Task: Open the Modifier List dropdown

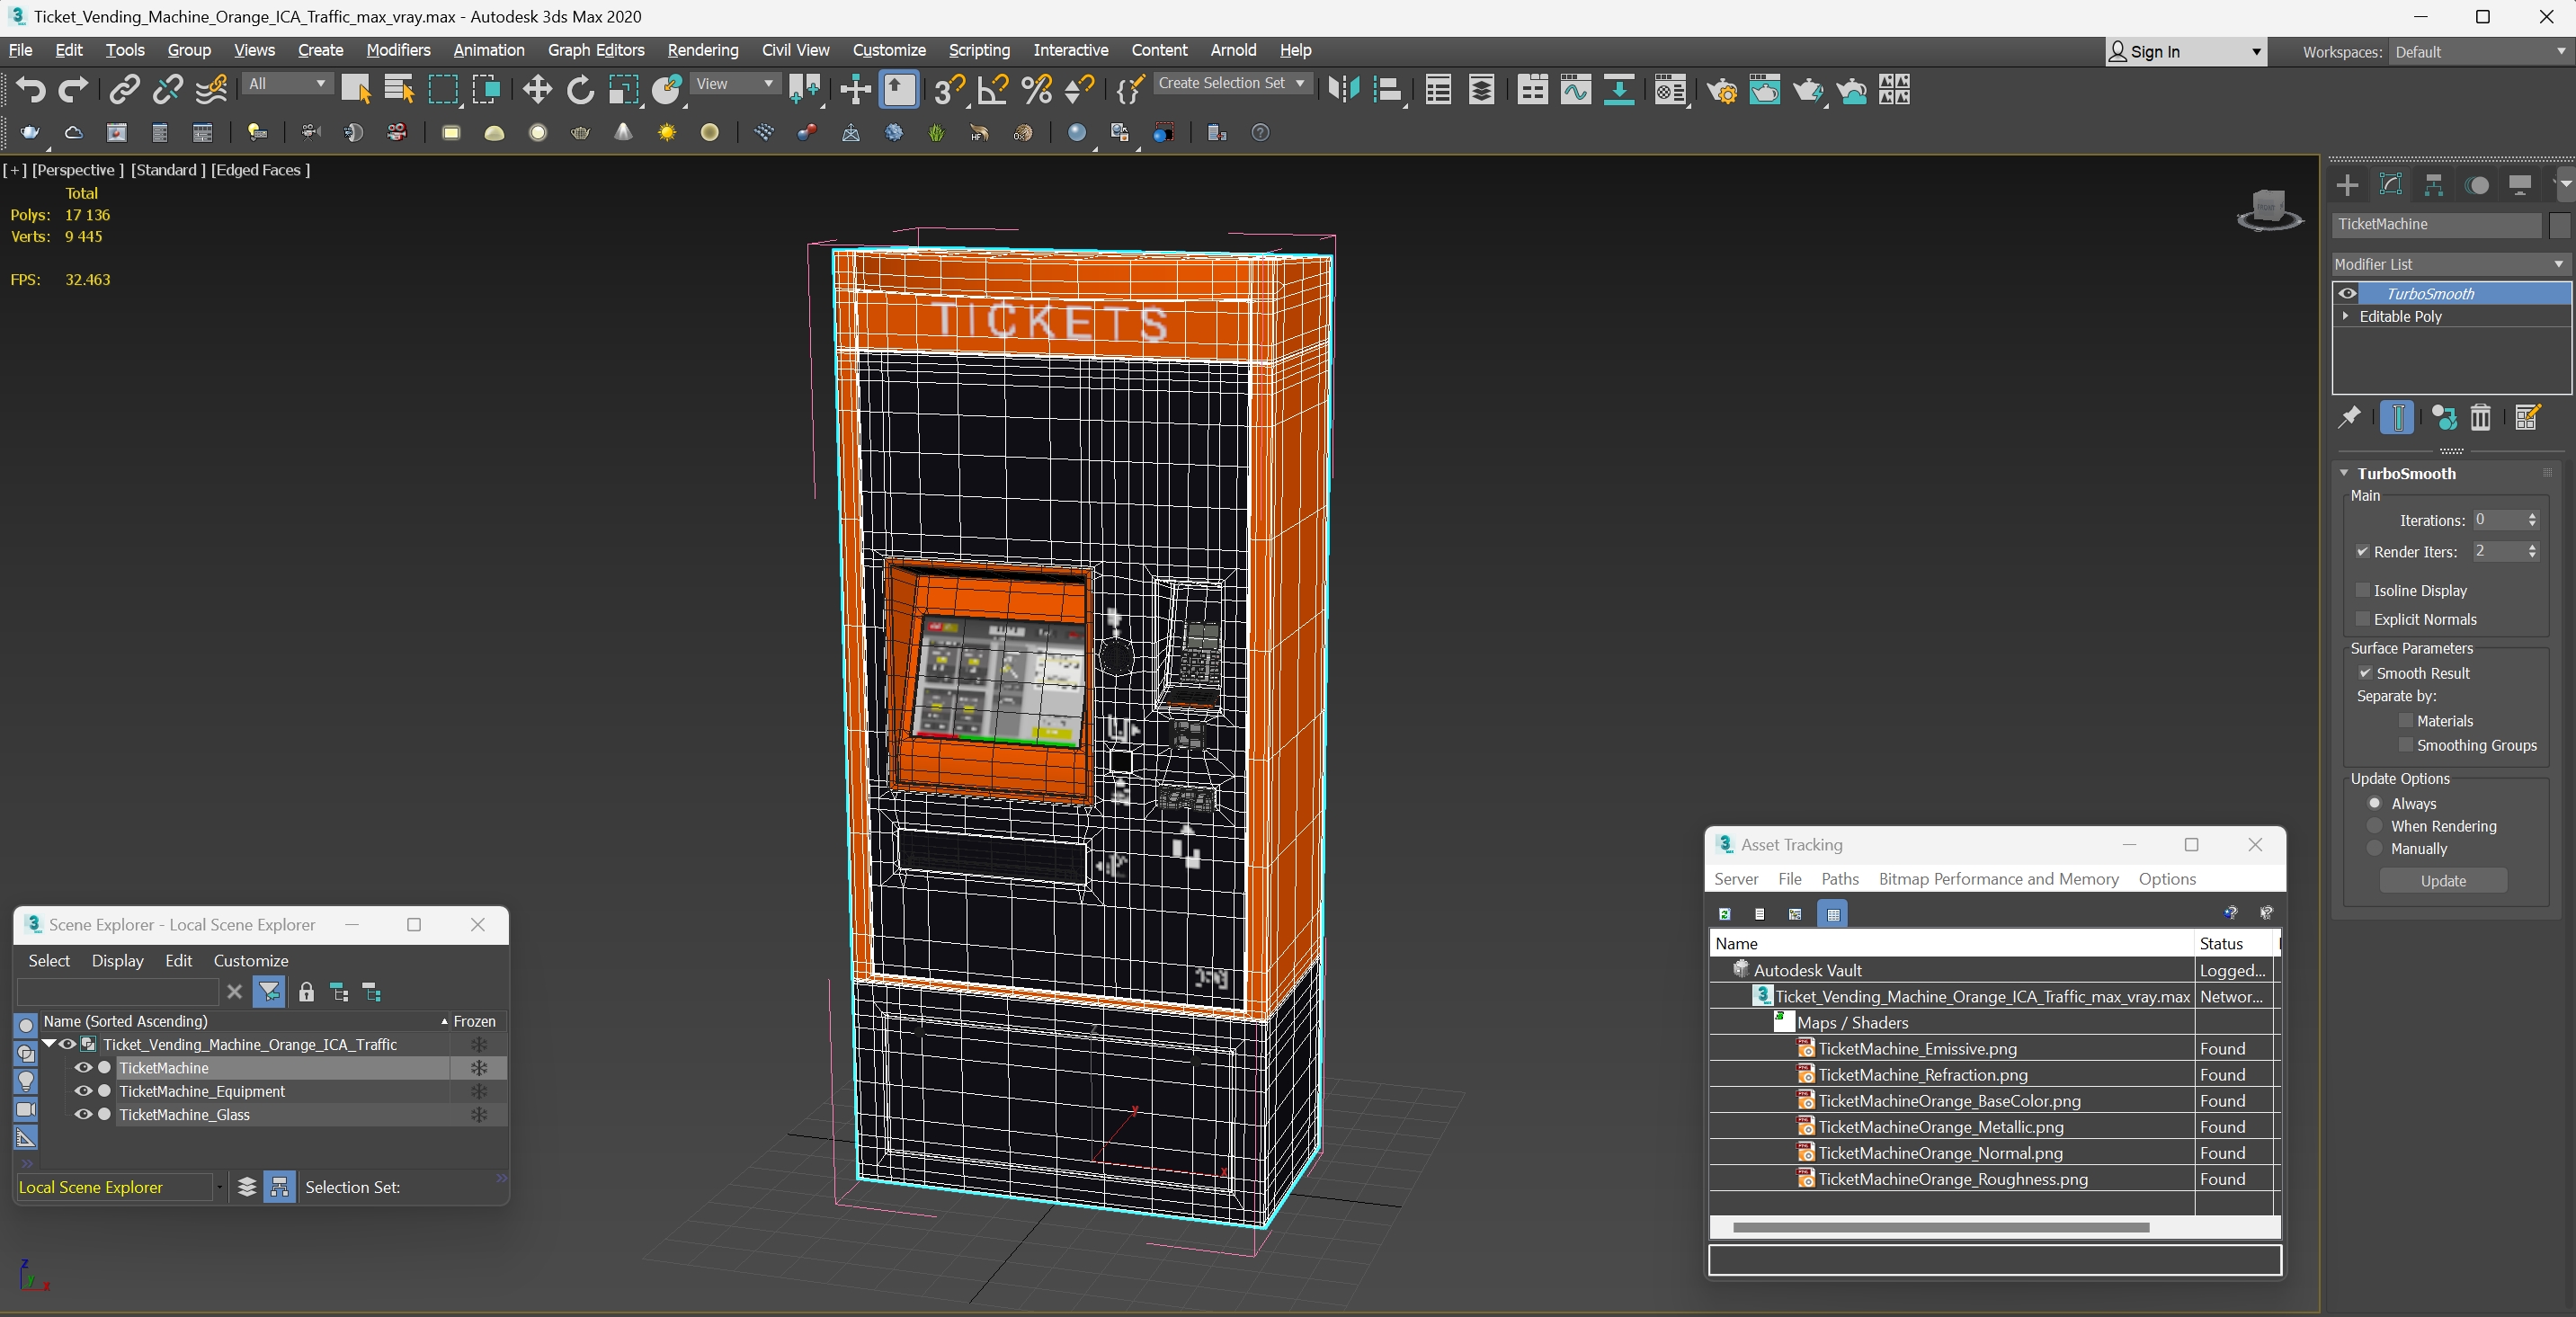Action: click(2449, 264)
